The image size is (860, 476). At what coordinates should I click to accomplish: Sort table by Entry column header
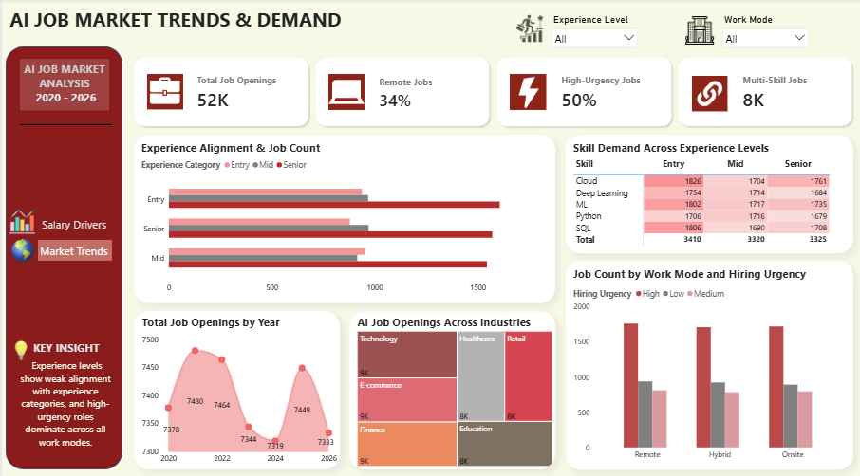[x=673, y=164]
